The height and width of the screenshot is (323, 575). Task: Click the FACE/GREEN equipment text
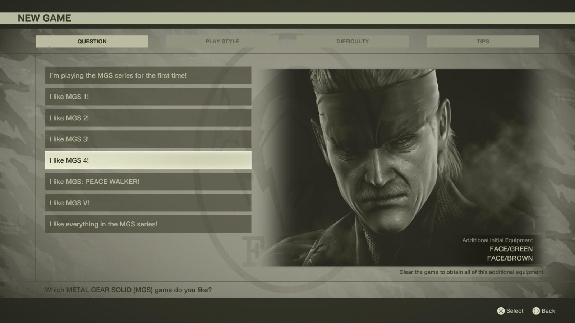click(x=511, y=249)
